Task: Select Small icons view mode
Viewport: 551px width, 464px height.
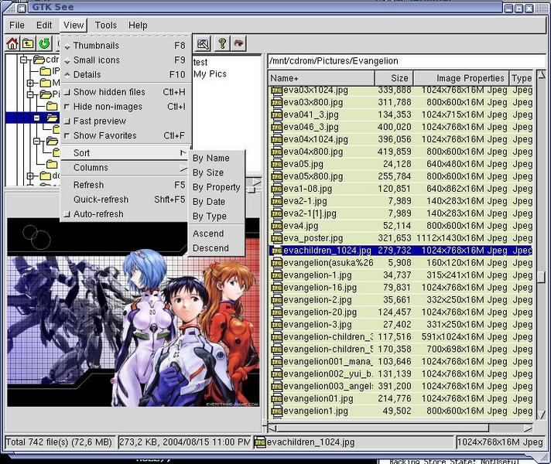Action: coord(126,60)
